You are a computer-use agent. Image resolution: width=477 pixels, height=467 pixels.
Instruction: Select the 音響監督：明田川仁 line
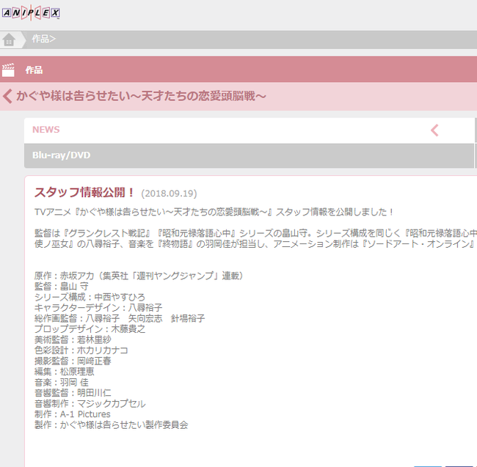coord(73,393)
